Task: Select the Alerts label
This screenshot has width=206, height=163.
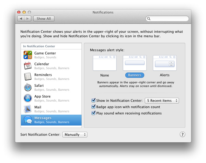Action: 164,75
